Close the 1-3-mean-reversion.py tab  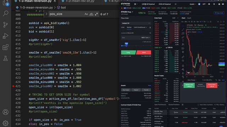tap(55, 1)
